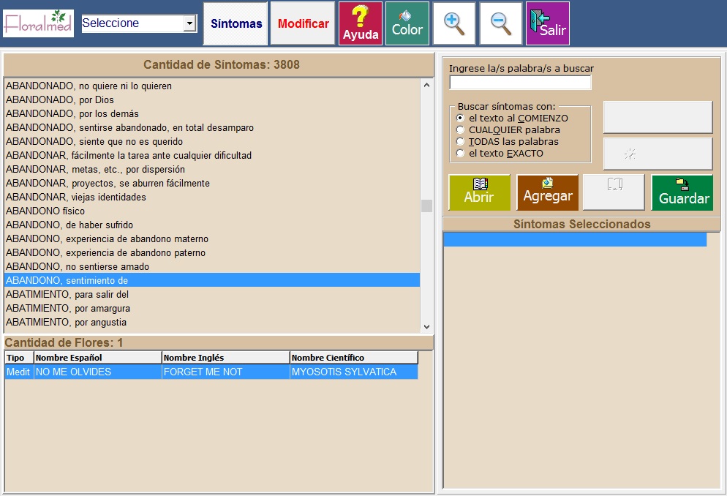Screen dimensions: 727x496
Task: Select 'ABANDONAR, metas, etc., por dispersión'
Action: pyautogui.click(x=212, y=169)
